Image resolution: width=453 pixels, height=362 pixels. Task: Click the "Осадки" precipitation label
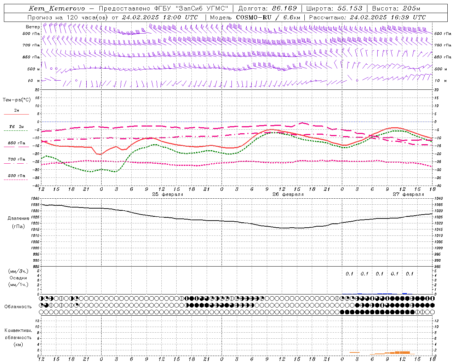[x=18, y=278]
